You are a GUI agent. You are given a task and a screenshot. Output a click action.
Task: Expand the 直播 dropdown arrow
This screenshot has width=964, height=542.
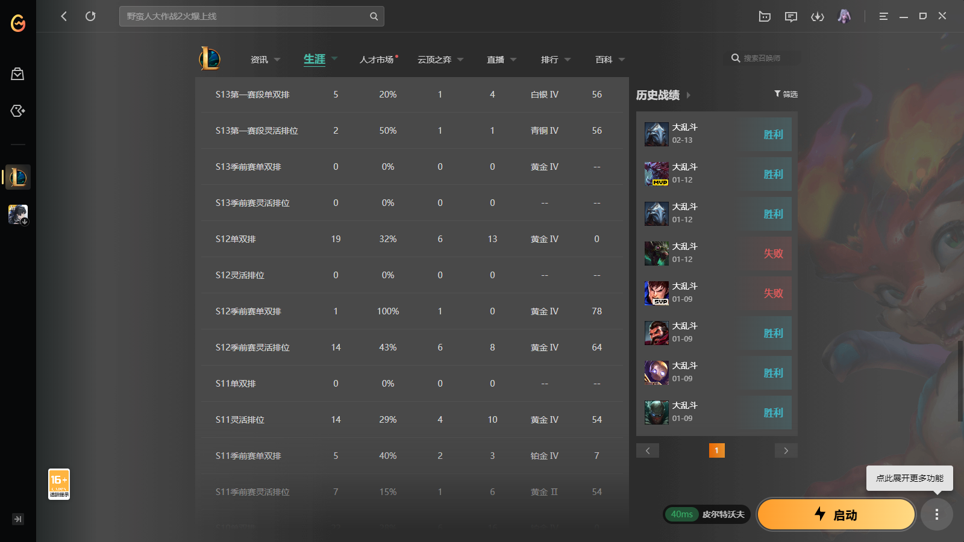513,60
